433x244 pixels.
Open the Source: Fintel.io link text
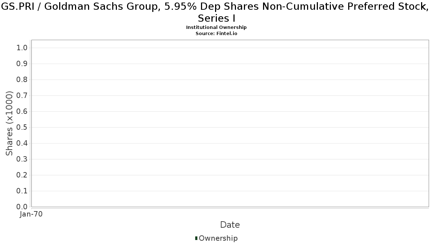[216, 33]
